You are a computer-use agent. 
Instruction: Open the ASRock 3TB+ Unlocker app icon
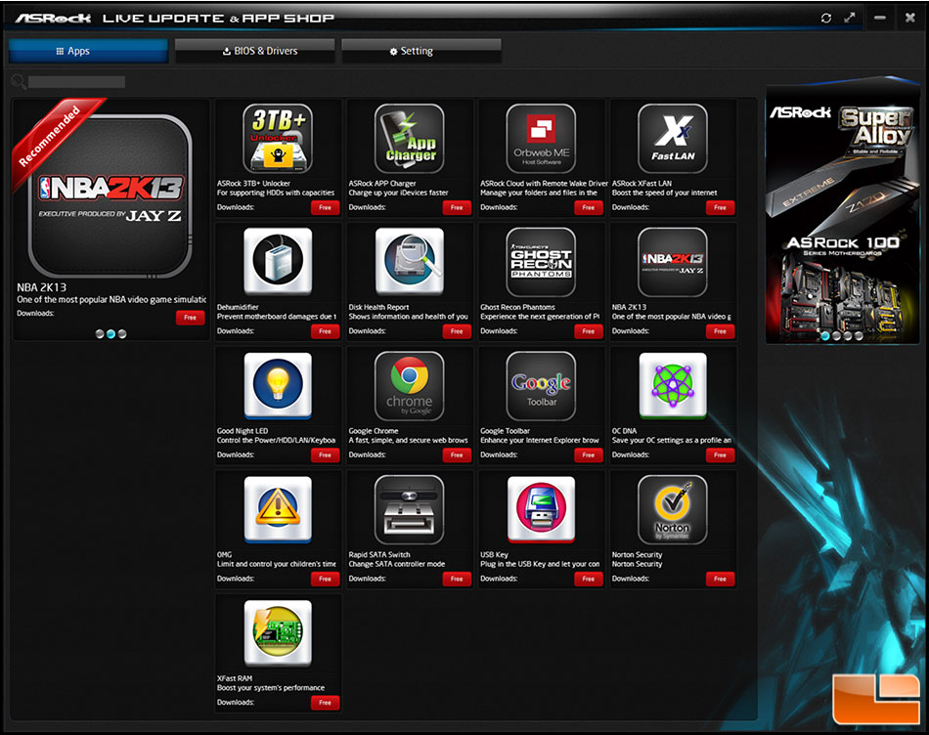[x=278, y=139]
